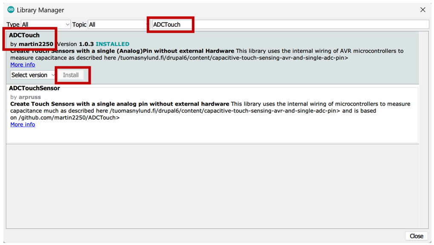
Task: Click the Arduino logo in title bar
Action: click(11, 10)
